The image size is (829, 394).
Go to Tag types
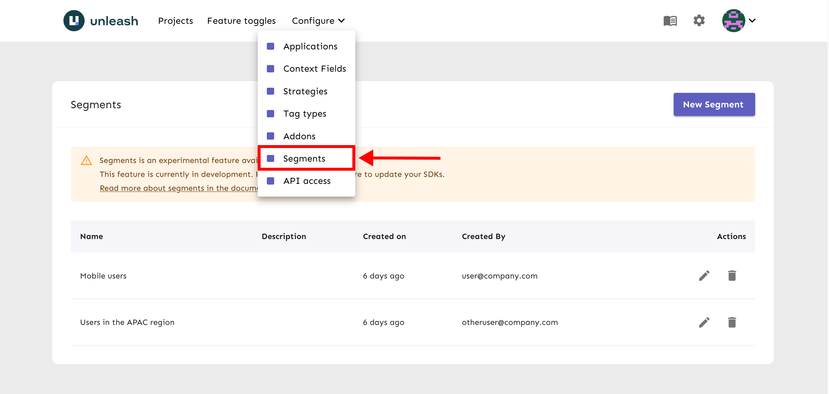[x=304, y=114]
